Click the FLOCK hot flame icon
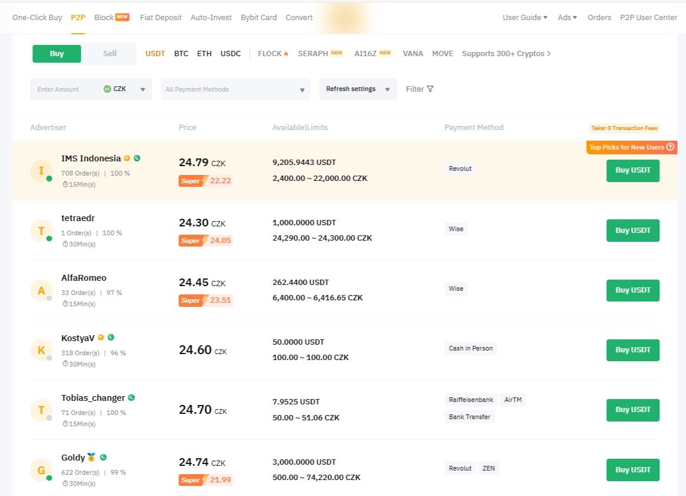Image resolution: width=686 pixels, height=496 pixels. click(x=286, y=53)
